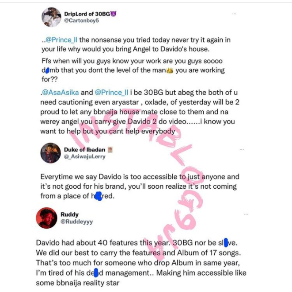Image resolution: width=292 pixels, height=292 pixels.
Task: Open the second @Prince_II mention after 'and'
Action: pyautogui.click(x=111, y=93)
